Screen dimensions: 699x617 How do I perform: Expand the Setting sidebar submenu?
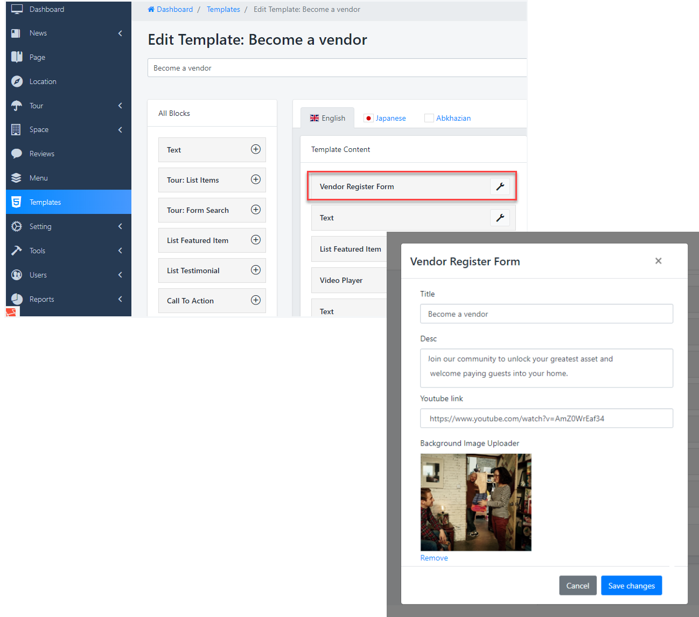[x=120, y=226]
